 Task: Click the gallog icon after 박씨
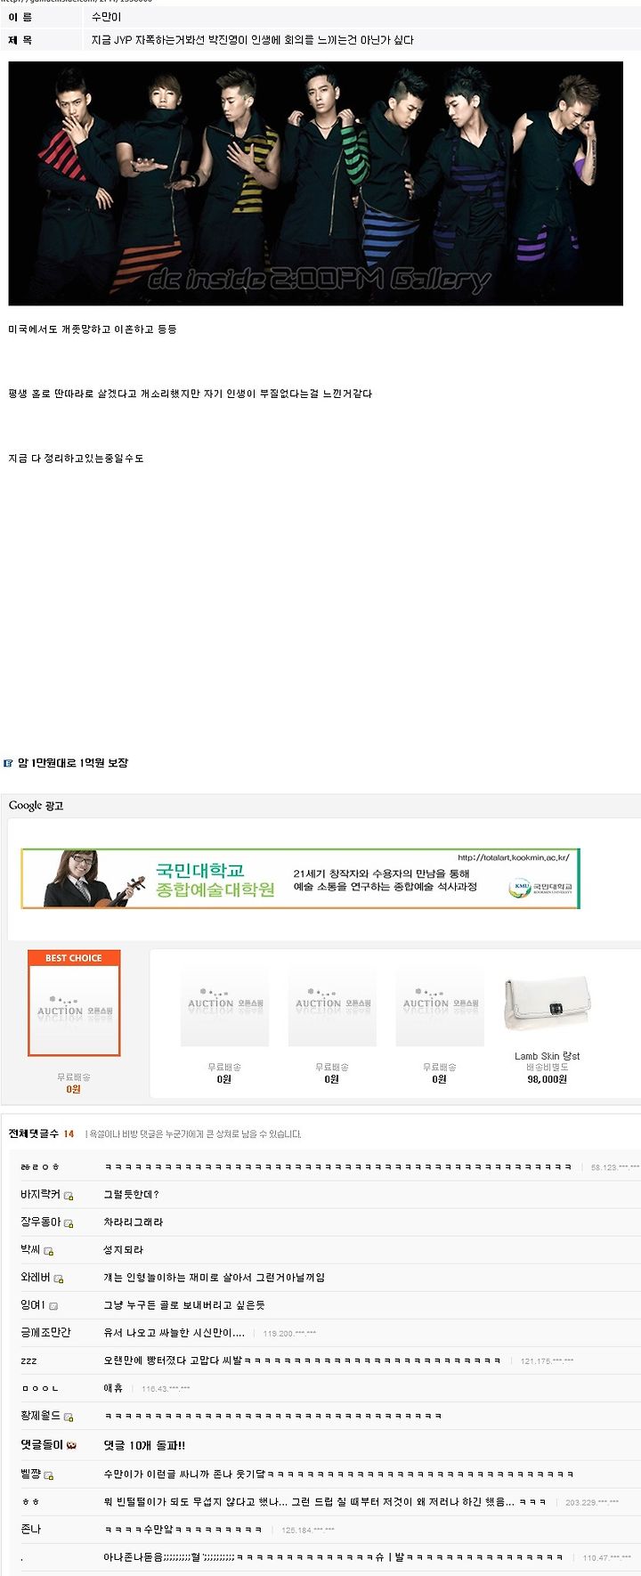coord(49,1251)
